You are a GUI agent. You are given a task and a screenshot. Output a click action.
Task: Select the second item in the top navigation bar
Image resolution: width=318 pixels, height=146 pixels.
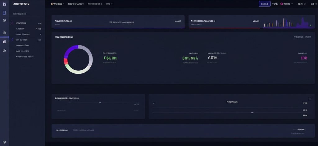pyautogui.click(x=76, y=4)
